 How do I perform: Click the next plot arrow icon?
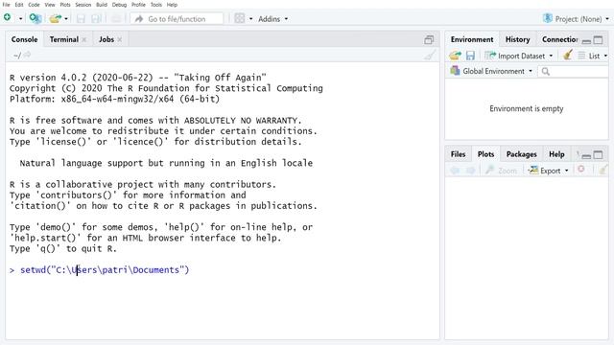click(471, 171)
